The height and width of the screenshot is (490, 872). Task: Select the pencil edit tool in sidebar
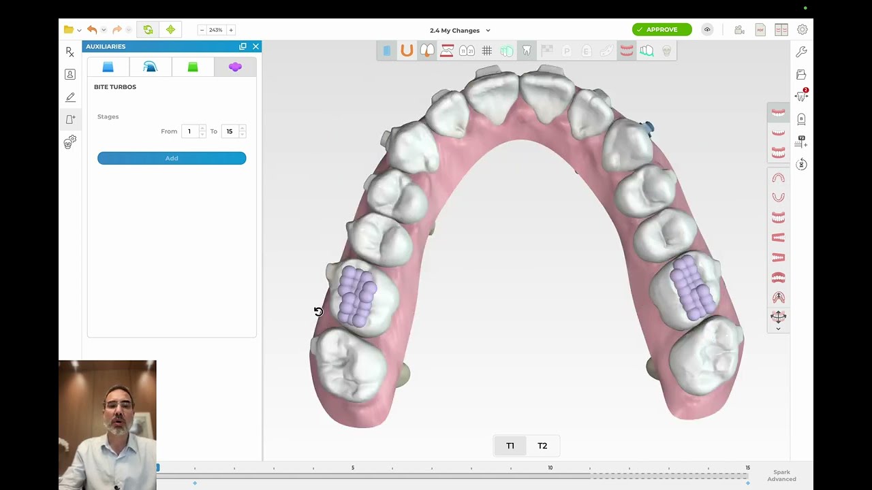(70, 97)
